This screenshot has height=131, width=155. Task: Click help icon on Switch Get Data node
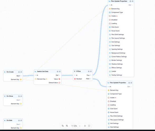[58, 71]
